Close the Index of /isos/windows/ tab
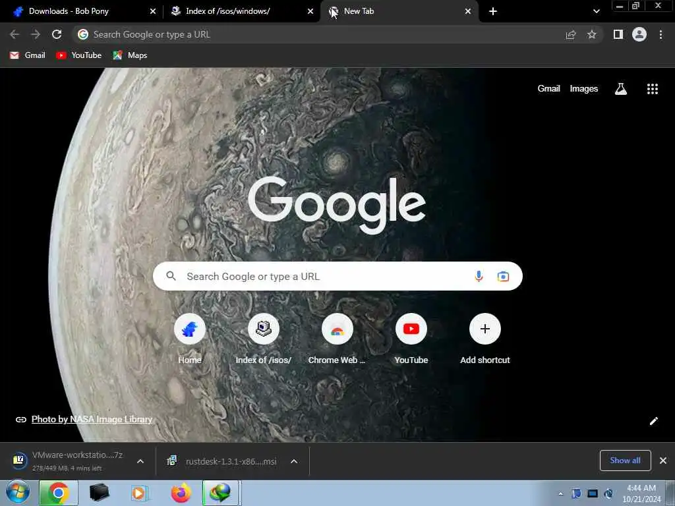Viewport: 675px width, 506px height. tap(310, 11)
